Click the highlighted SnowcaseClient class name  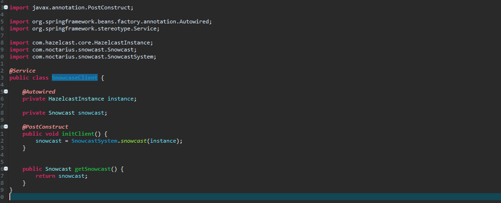[x=75, y=78]
